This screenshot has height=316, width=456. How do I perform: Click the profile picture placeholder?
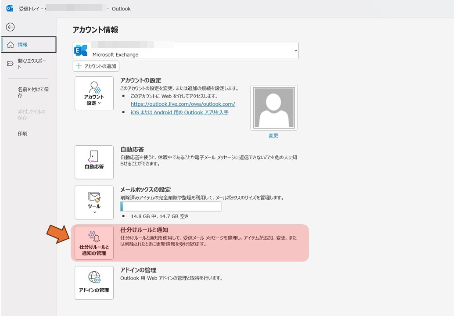pos(274,108)
